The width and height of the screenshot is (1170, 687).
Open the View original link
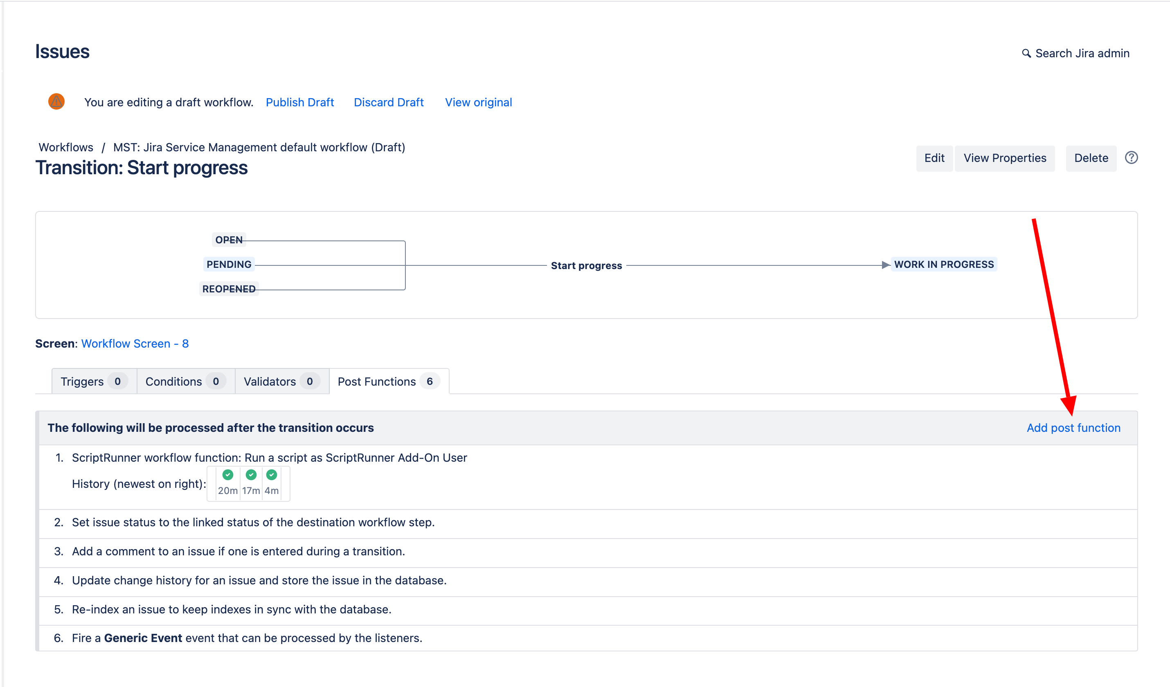click(x=478, y=102)
